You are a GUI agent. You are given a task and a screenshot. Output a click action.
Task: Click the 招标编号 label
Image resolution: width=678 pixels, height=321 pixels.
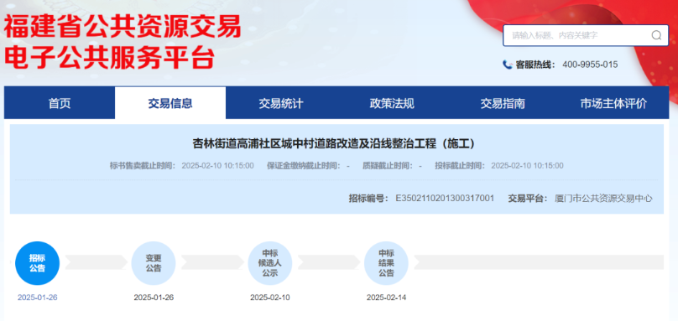point(368,199)
